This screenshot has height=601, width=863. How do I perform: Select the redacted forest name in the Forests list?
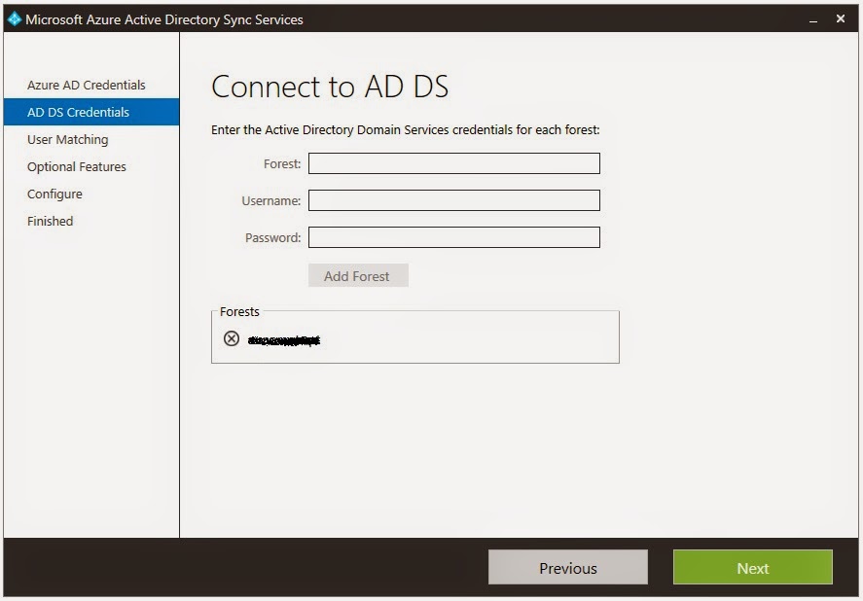pyautogui.click(x=282, y=339)
